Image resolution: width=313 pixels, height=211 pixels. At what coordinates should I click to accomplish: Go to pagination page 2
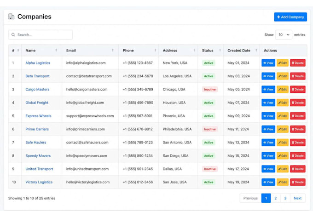(x=275, y=198)
